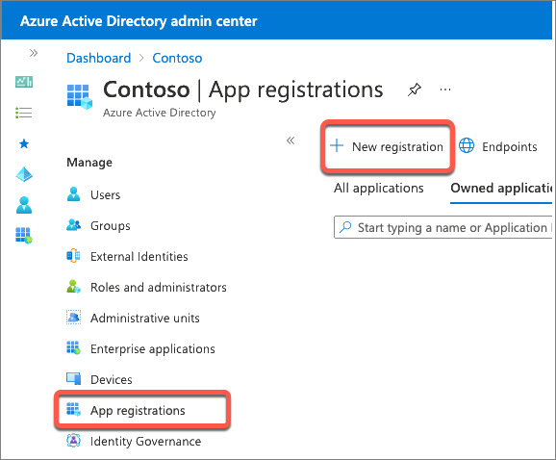556x460 pixels.
Task: Click the Identity Governance icon
Action: (x=73, y=441)
